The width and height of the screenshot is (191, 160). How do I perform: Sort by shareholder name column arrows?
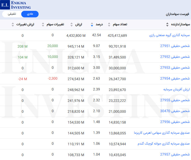(x=167, y=25)
